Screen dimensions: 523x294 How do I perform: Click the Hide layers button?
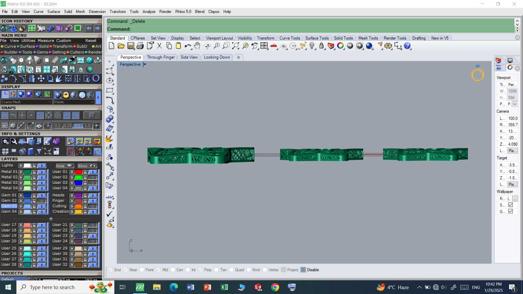click(64, 166)
